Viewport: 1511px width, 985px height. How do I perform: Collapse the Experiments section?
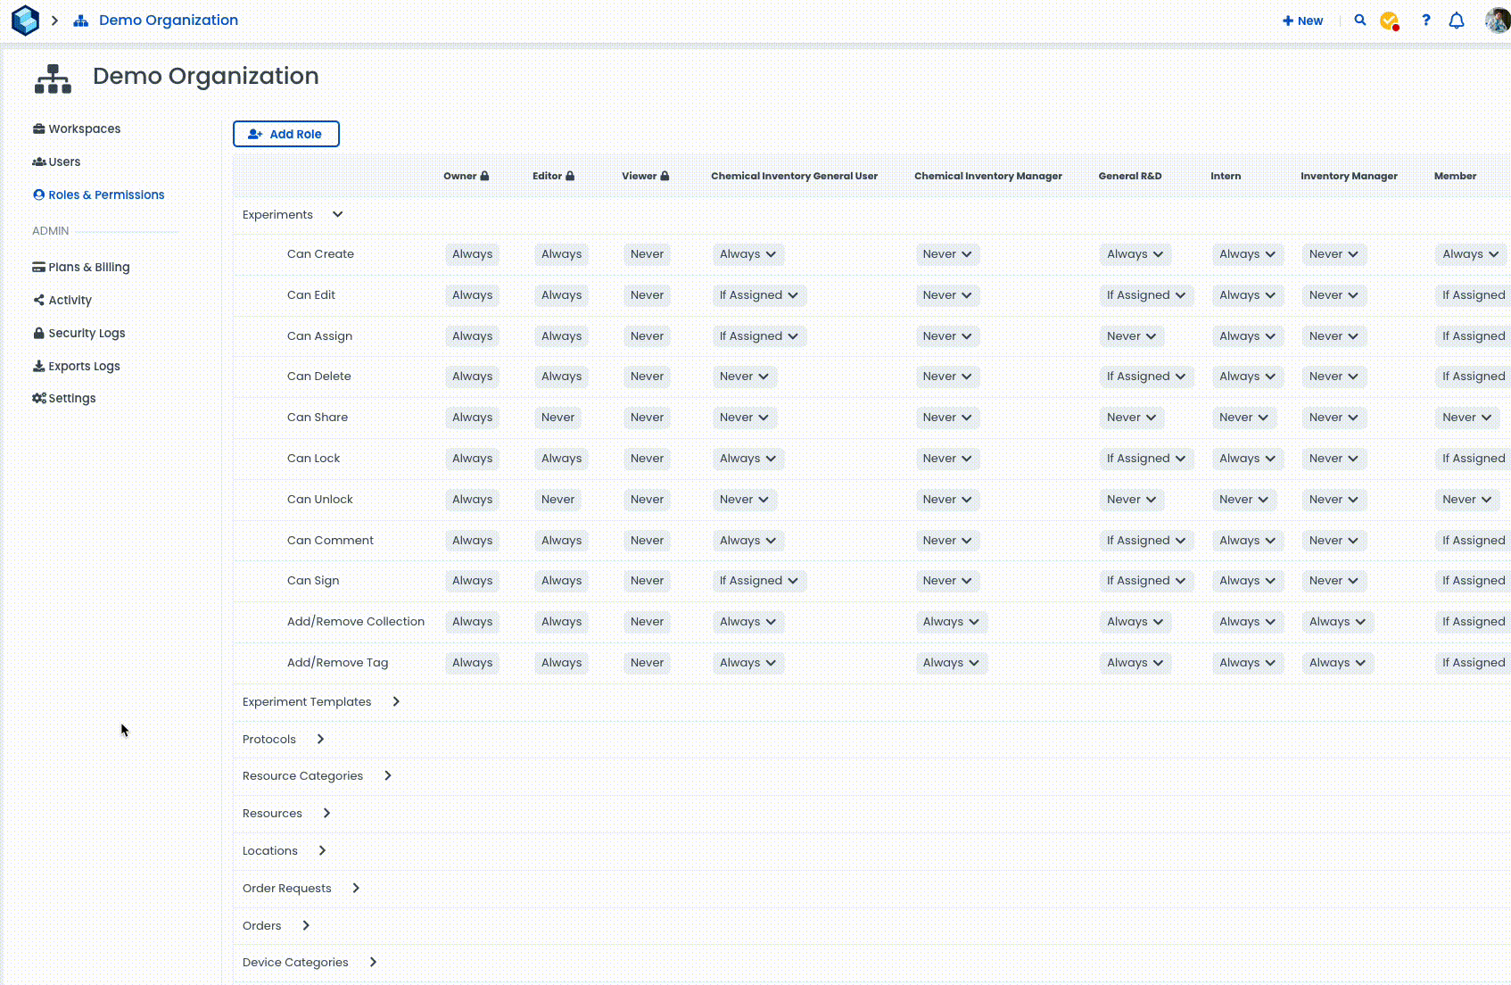click(x=337, y=214)
